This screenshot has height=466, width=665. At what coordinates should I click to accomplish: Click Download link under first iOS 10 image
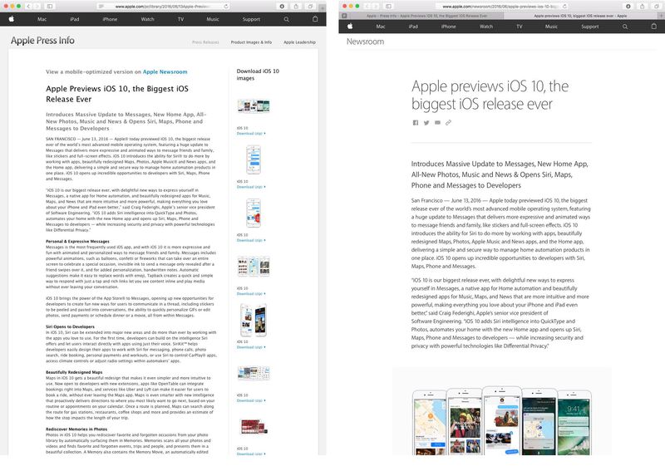tap(251, 134)
